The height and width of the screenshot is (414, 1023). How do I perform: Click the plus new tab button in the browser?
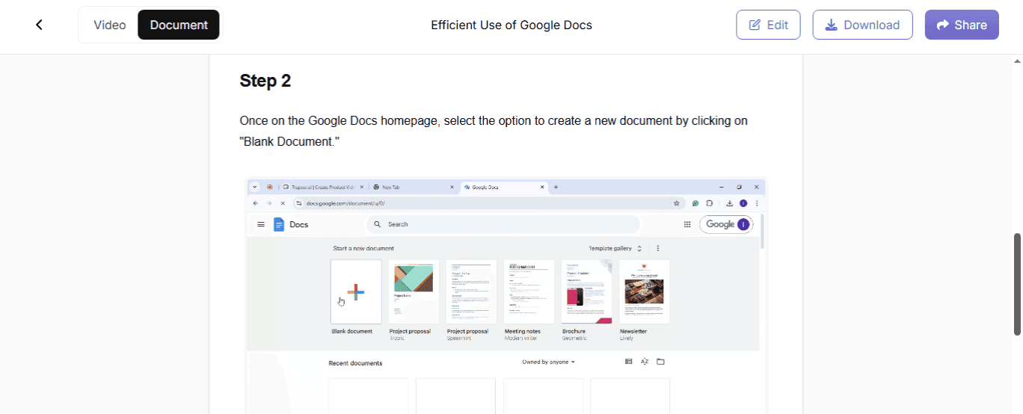pyautogui.click(x=556, y=187)
